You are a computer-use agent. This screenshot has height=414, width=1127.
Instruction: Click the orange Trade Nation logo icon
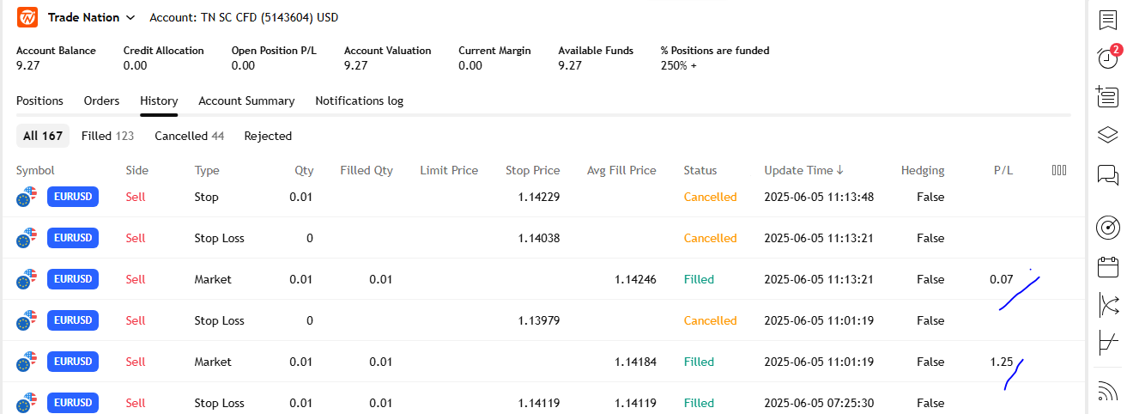27,17
